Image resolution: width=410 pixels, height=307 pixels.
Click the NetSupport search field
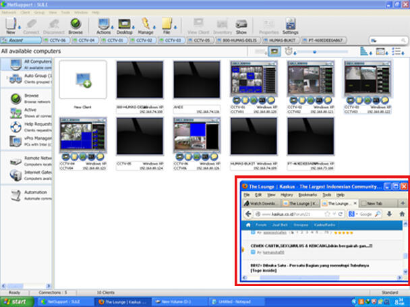pyautogui.click(x=388, y=40)
